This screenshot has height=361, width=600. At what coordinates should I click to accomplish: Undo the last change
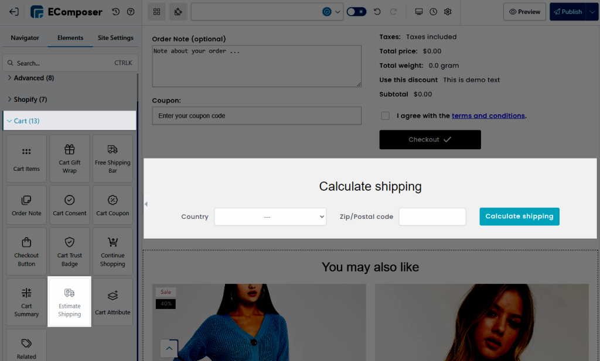[377, 12]
